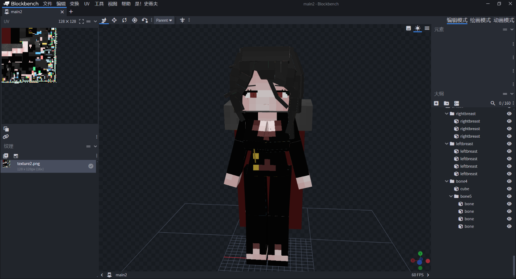
Task: Select the Move tool
Action: pyautogui.click(x=104, y=20)
